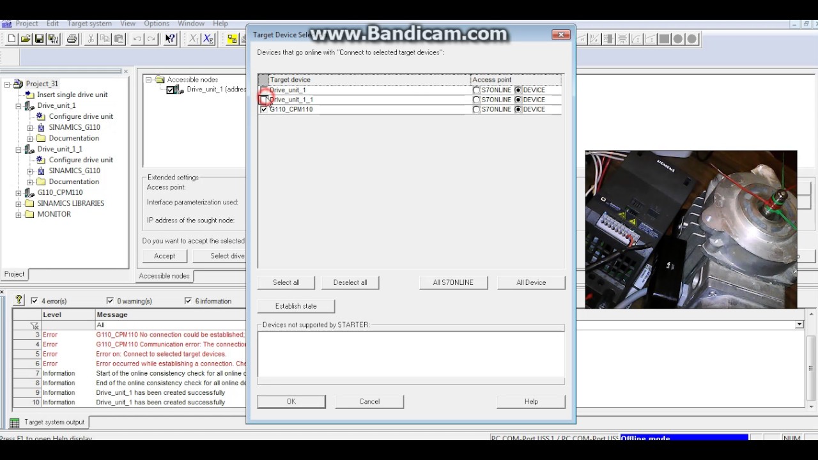Toggle the 4 error(s) filter checkbox
Screen dimensions: 818x460
[35, 301]
